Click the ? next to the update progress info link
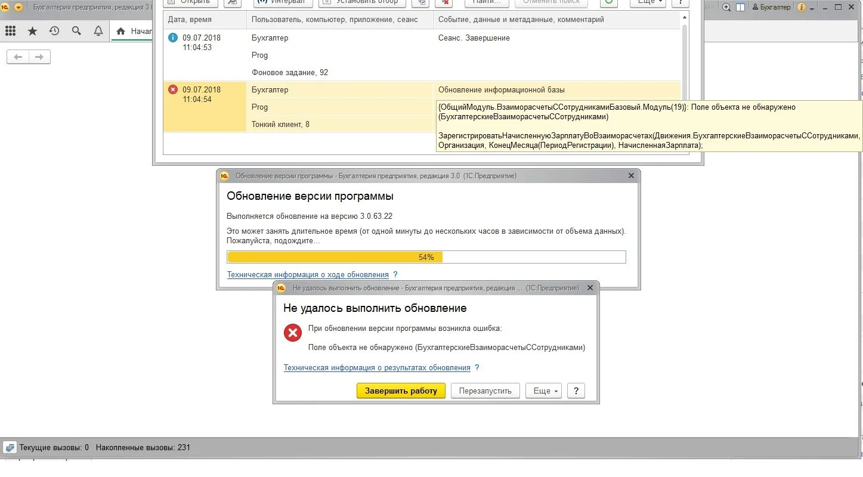 pos(395,274)
